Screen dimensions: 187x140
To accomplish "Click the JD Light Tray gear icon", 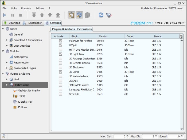I will click(15, 102).
